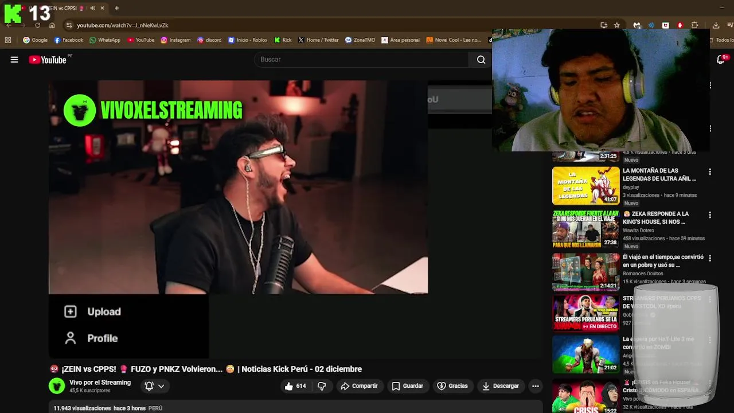
Task: Open WhatsApp bookmark
Action: 104,40
